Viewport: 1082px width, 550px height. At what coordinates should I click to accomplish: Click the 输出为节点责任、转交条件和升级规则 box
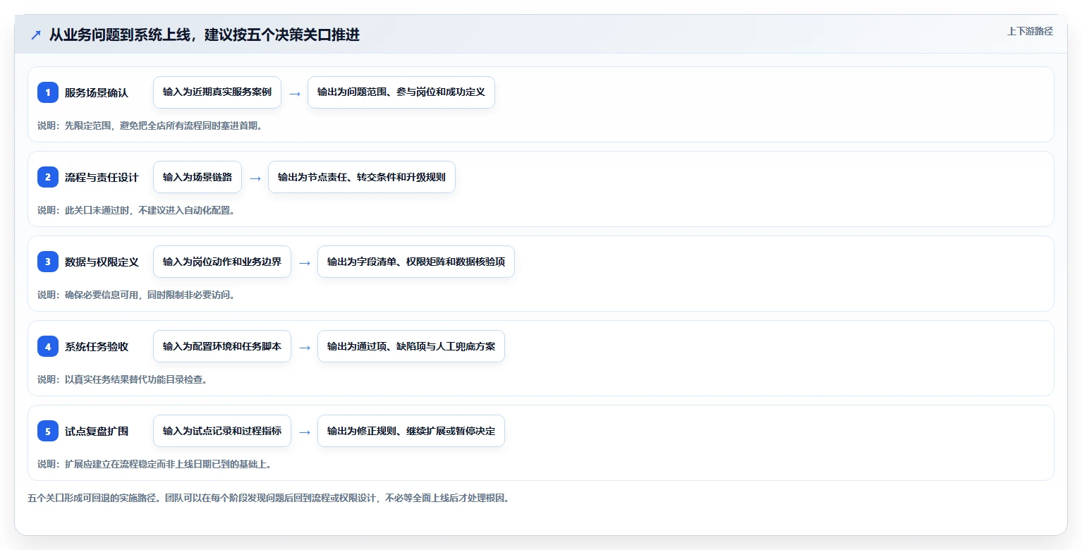pyautogui.click(x=362, y=177)
